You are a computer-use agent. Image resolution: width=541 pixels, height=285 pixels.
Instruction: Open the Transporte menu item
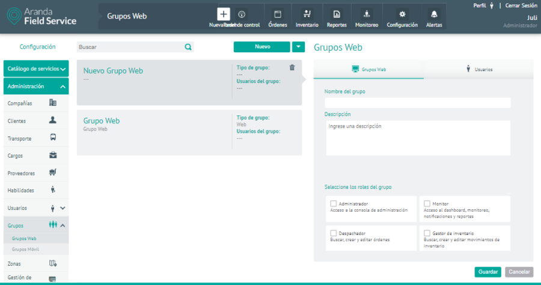pyautogui.click(x=36, y=138)
